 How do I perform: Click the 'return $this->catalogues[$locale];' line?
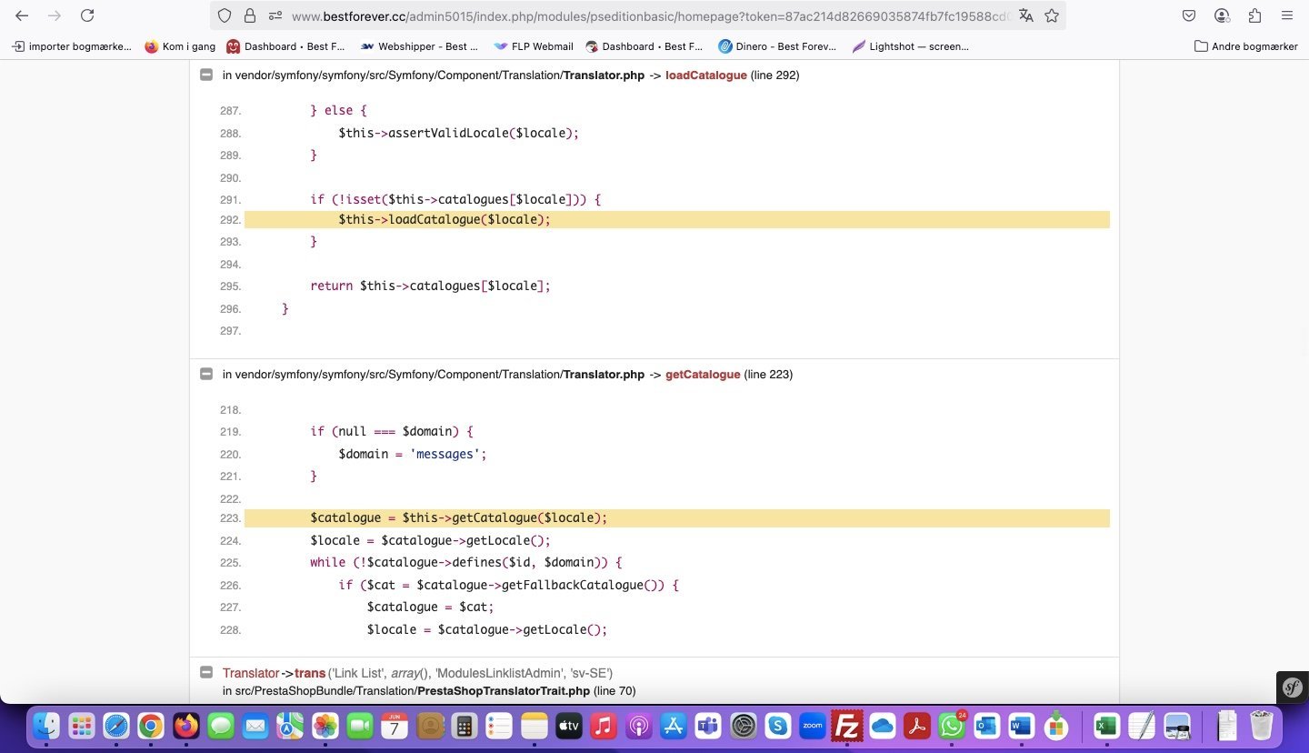[430, 286]
